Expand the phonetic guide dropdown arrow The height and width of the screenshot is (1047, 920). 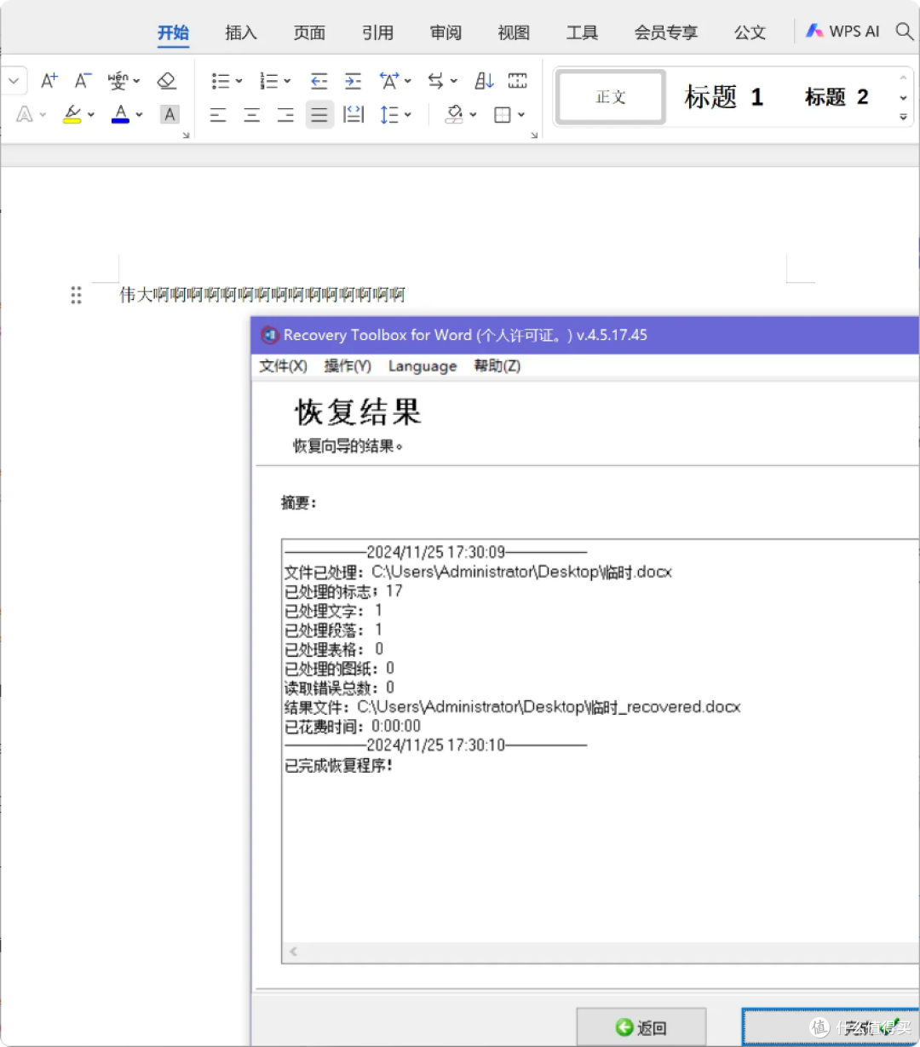tap(136, 82)
